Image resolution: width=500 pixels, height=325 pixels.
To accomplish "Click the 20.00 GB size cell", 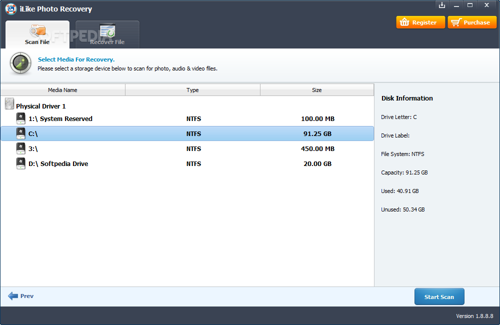I will pos(317,163).
